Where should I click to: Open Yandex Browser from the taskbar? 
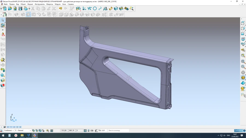pyautogui.click(x=16, y=135)
